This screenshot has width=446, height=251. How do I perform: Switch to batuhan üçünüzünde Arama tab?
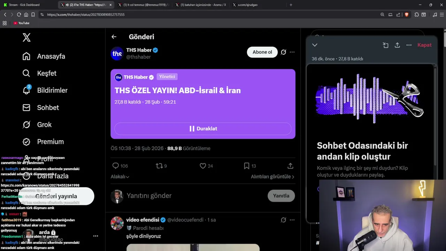pyautogui.click(x=200, y=5)
